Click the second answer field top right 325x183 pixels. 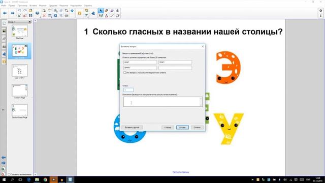coord(175,62)
